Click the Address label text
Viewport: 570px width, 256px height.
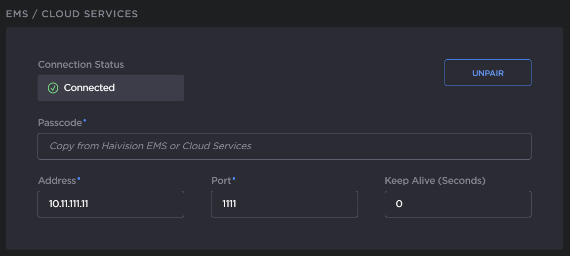click(57, 180)
